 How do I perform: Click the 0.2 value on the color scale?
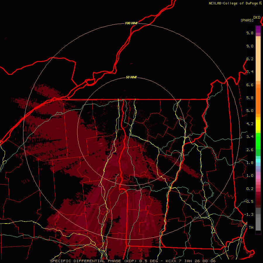tap(250, 189)
